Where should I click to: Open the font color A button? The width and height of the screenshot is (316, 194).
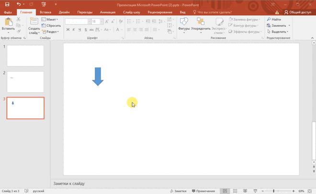pyautogui.click(x=117, y=30)
